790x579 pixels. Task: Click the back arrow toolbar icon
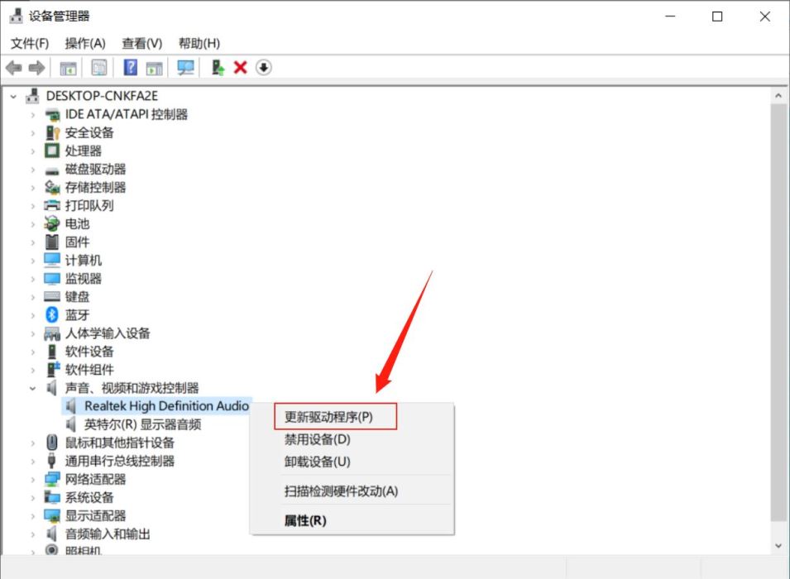pos(13,68)
